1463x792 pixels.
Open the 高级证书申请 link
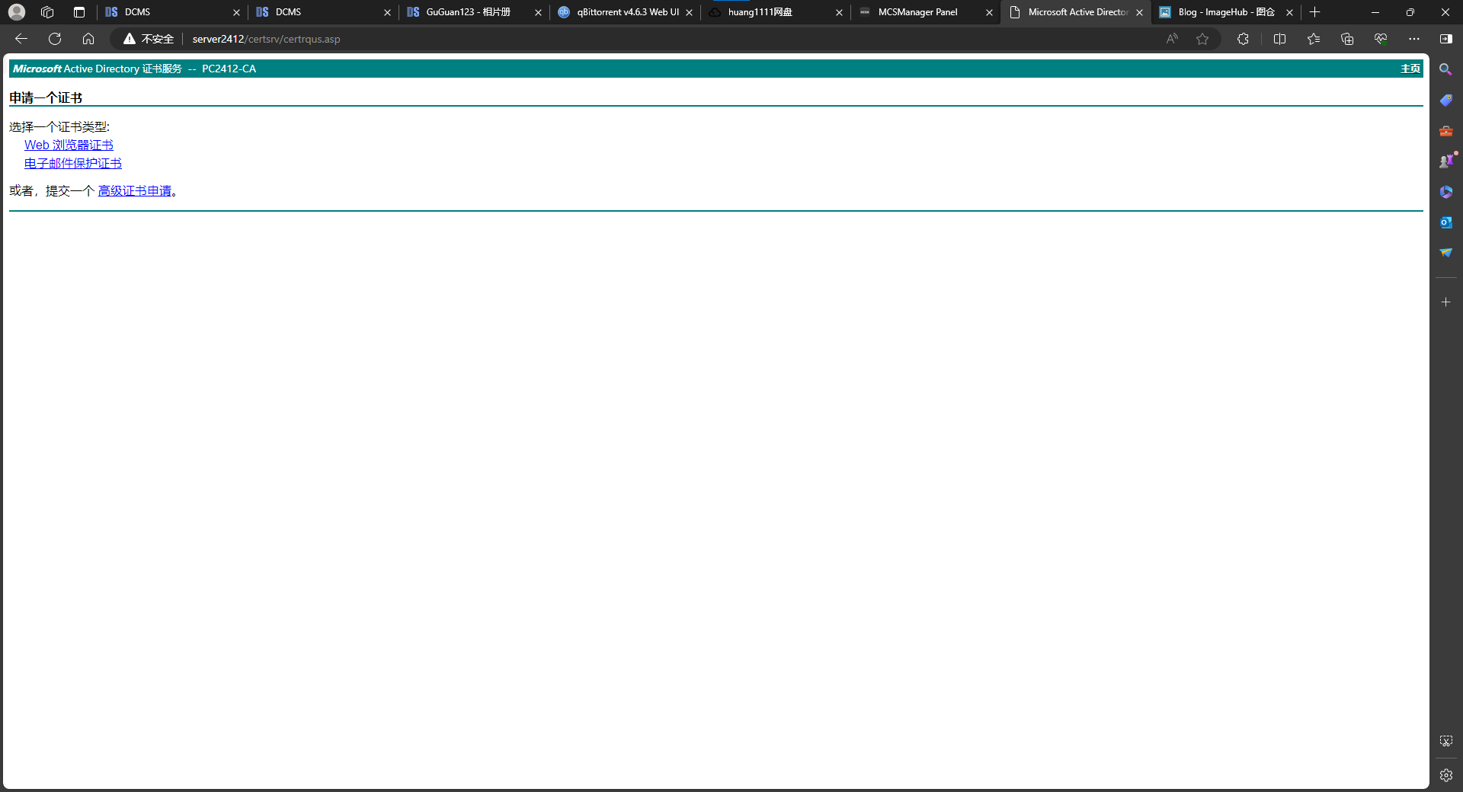click(x=135, y=190)
